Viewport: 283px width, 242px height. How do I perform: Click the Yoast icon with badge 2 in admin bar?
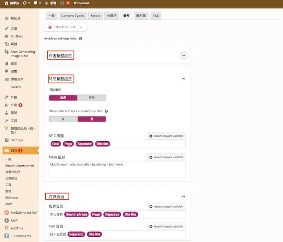coord(62,3)
